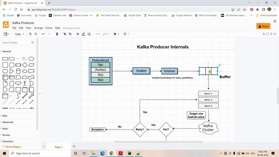Screen dimensions: 279x157
Task: Open the Arrange menu
Action: [38, 28]
